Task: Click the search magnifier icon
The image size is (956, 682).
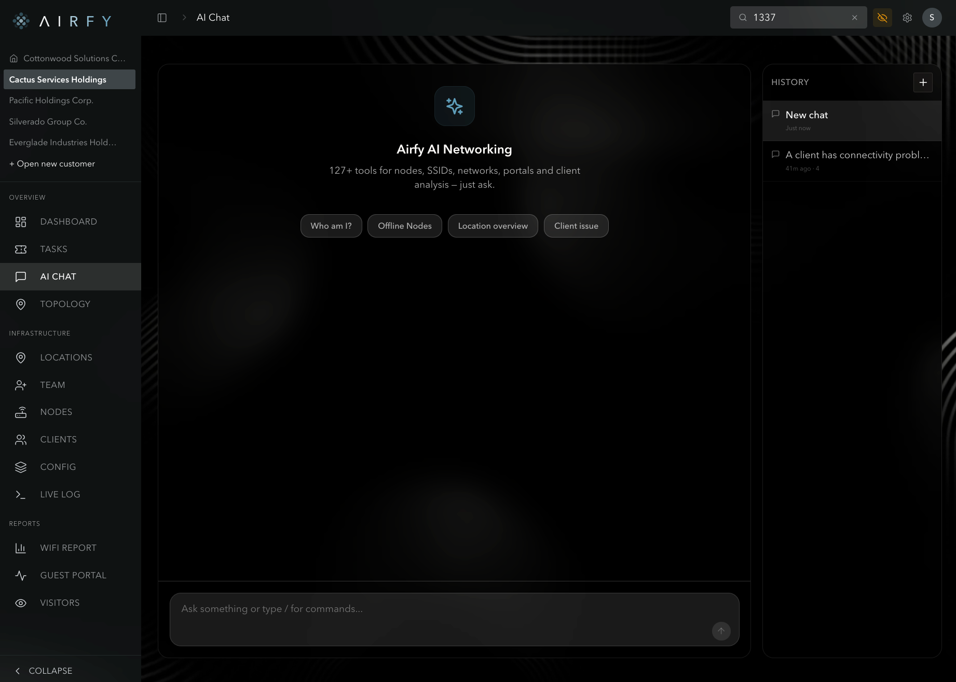Action: point(743,18)
